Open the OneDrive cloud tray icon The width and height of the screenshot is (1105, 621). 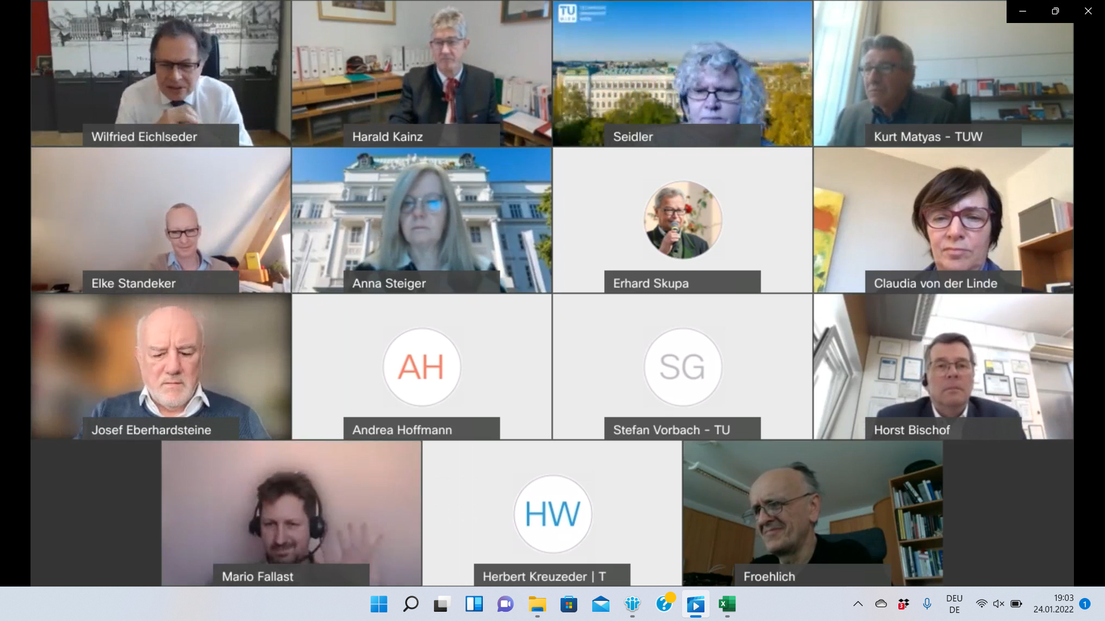click(x=881, y=604)
